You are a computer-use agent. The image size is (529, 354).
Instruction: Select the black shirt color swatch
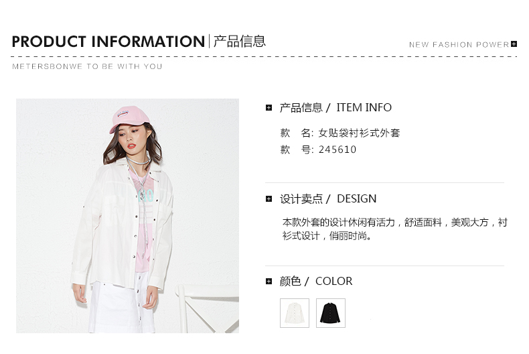(x=331, y=313)
